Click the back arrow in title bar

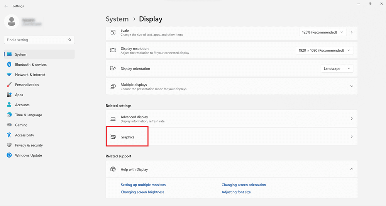tap(6, 6)
